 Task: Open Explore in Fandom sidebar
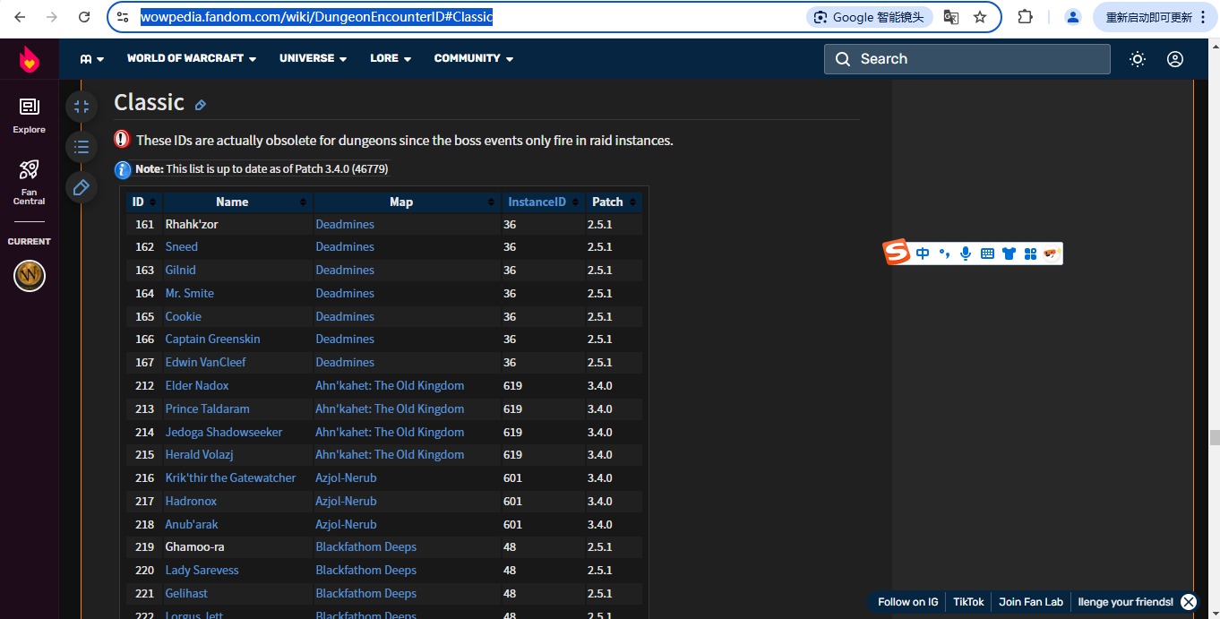pos(30,116)
